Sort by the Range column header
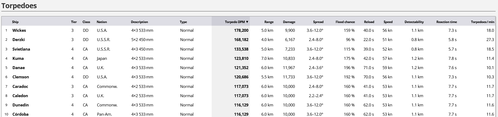Image resolution: width=498 pixels, height=117 pixels. click(269, 22)
